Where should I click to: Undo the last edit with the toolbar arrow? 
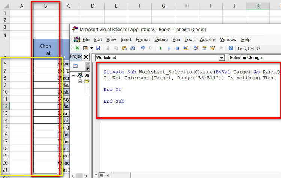point(143,48)
